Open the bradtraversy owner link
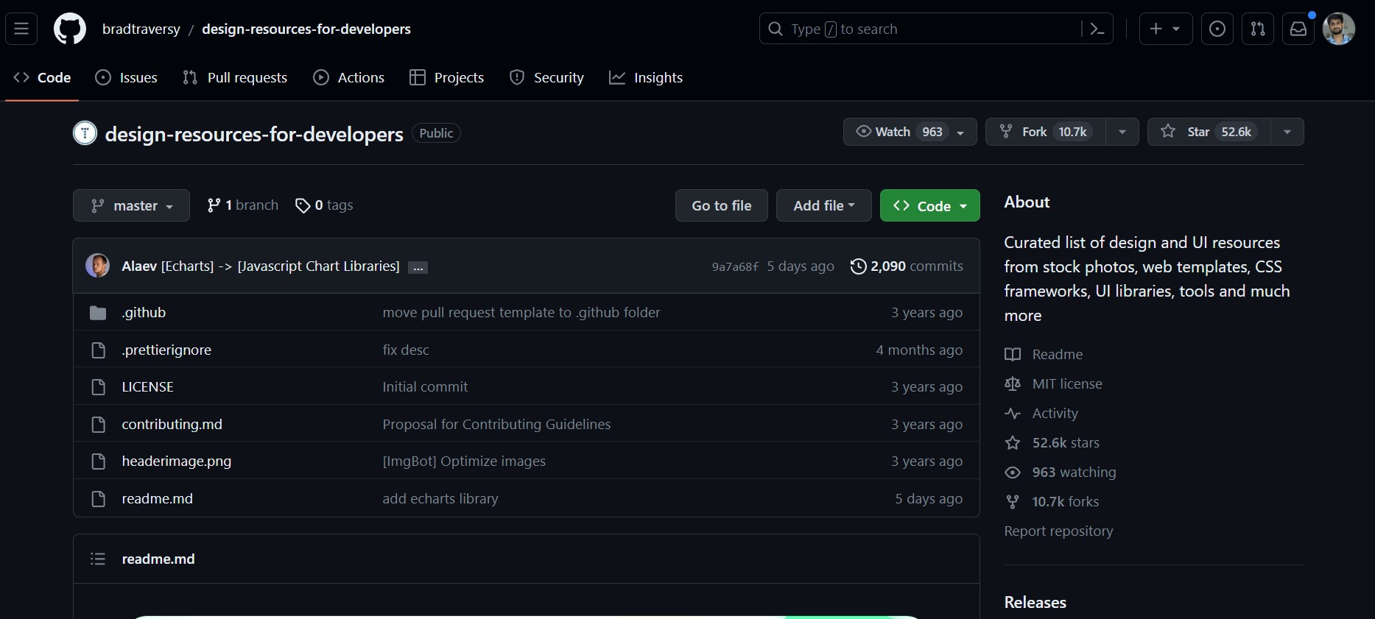The height and width of the screenshot is (619, 1375). click(x=141, y=29)
